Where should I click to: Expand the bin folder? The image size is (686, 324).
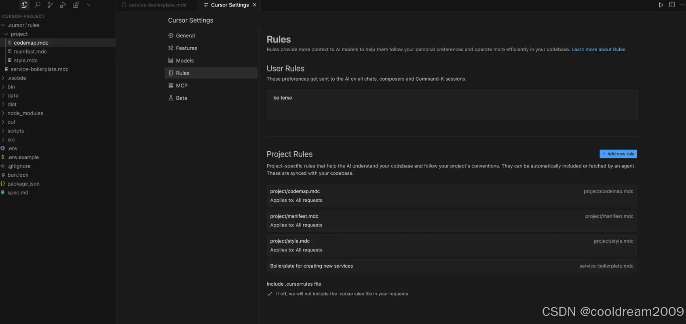[58, 87]
